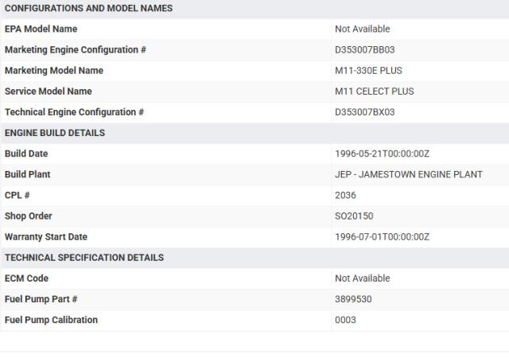Viewport: 509px width, 358px height.
Task: Click the ECM Code row label
Action: (x=27, y=278)
